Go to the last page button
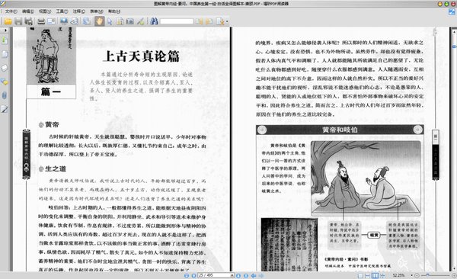 pyautogui.click(x=246, y=275)
